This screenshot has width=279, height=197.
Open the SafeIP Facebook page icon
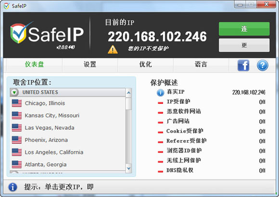coord(243,65)
